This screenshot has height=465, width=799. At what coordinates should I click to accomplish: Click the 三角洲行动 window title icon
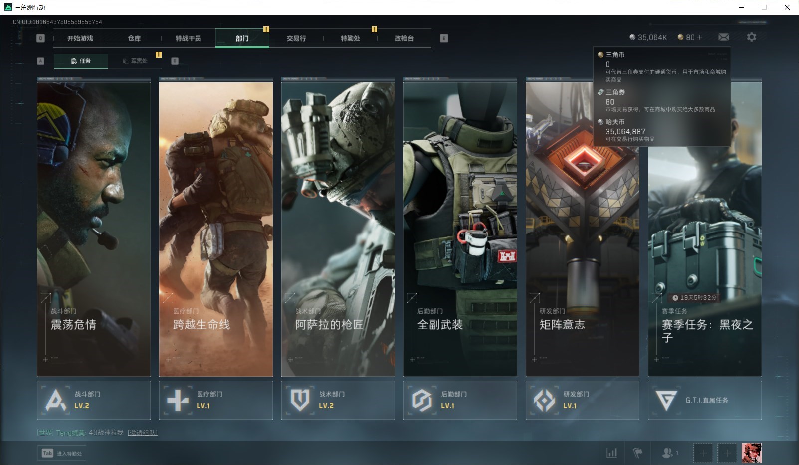[x=8, y=7]
